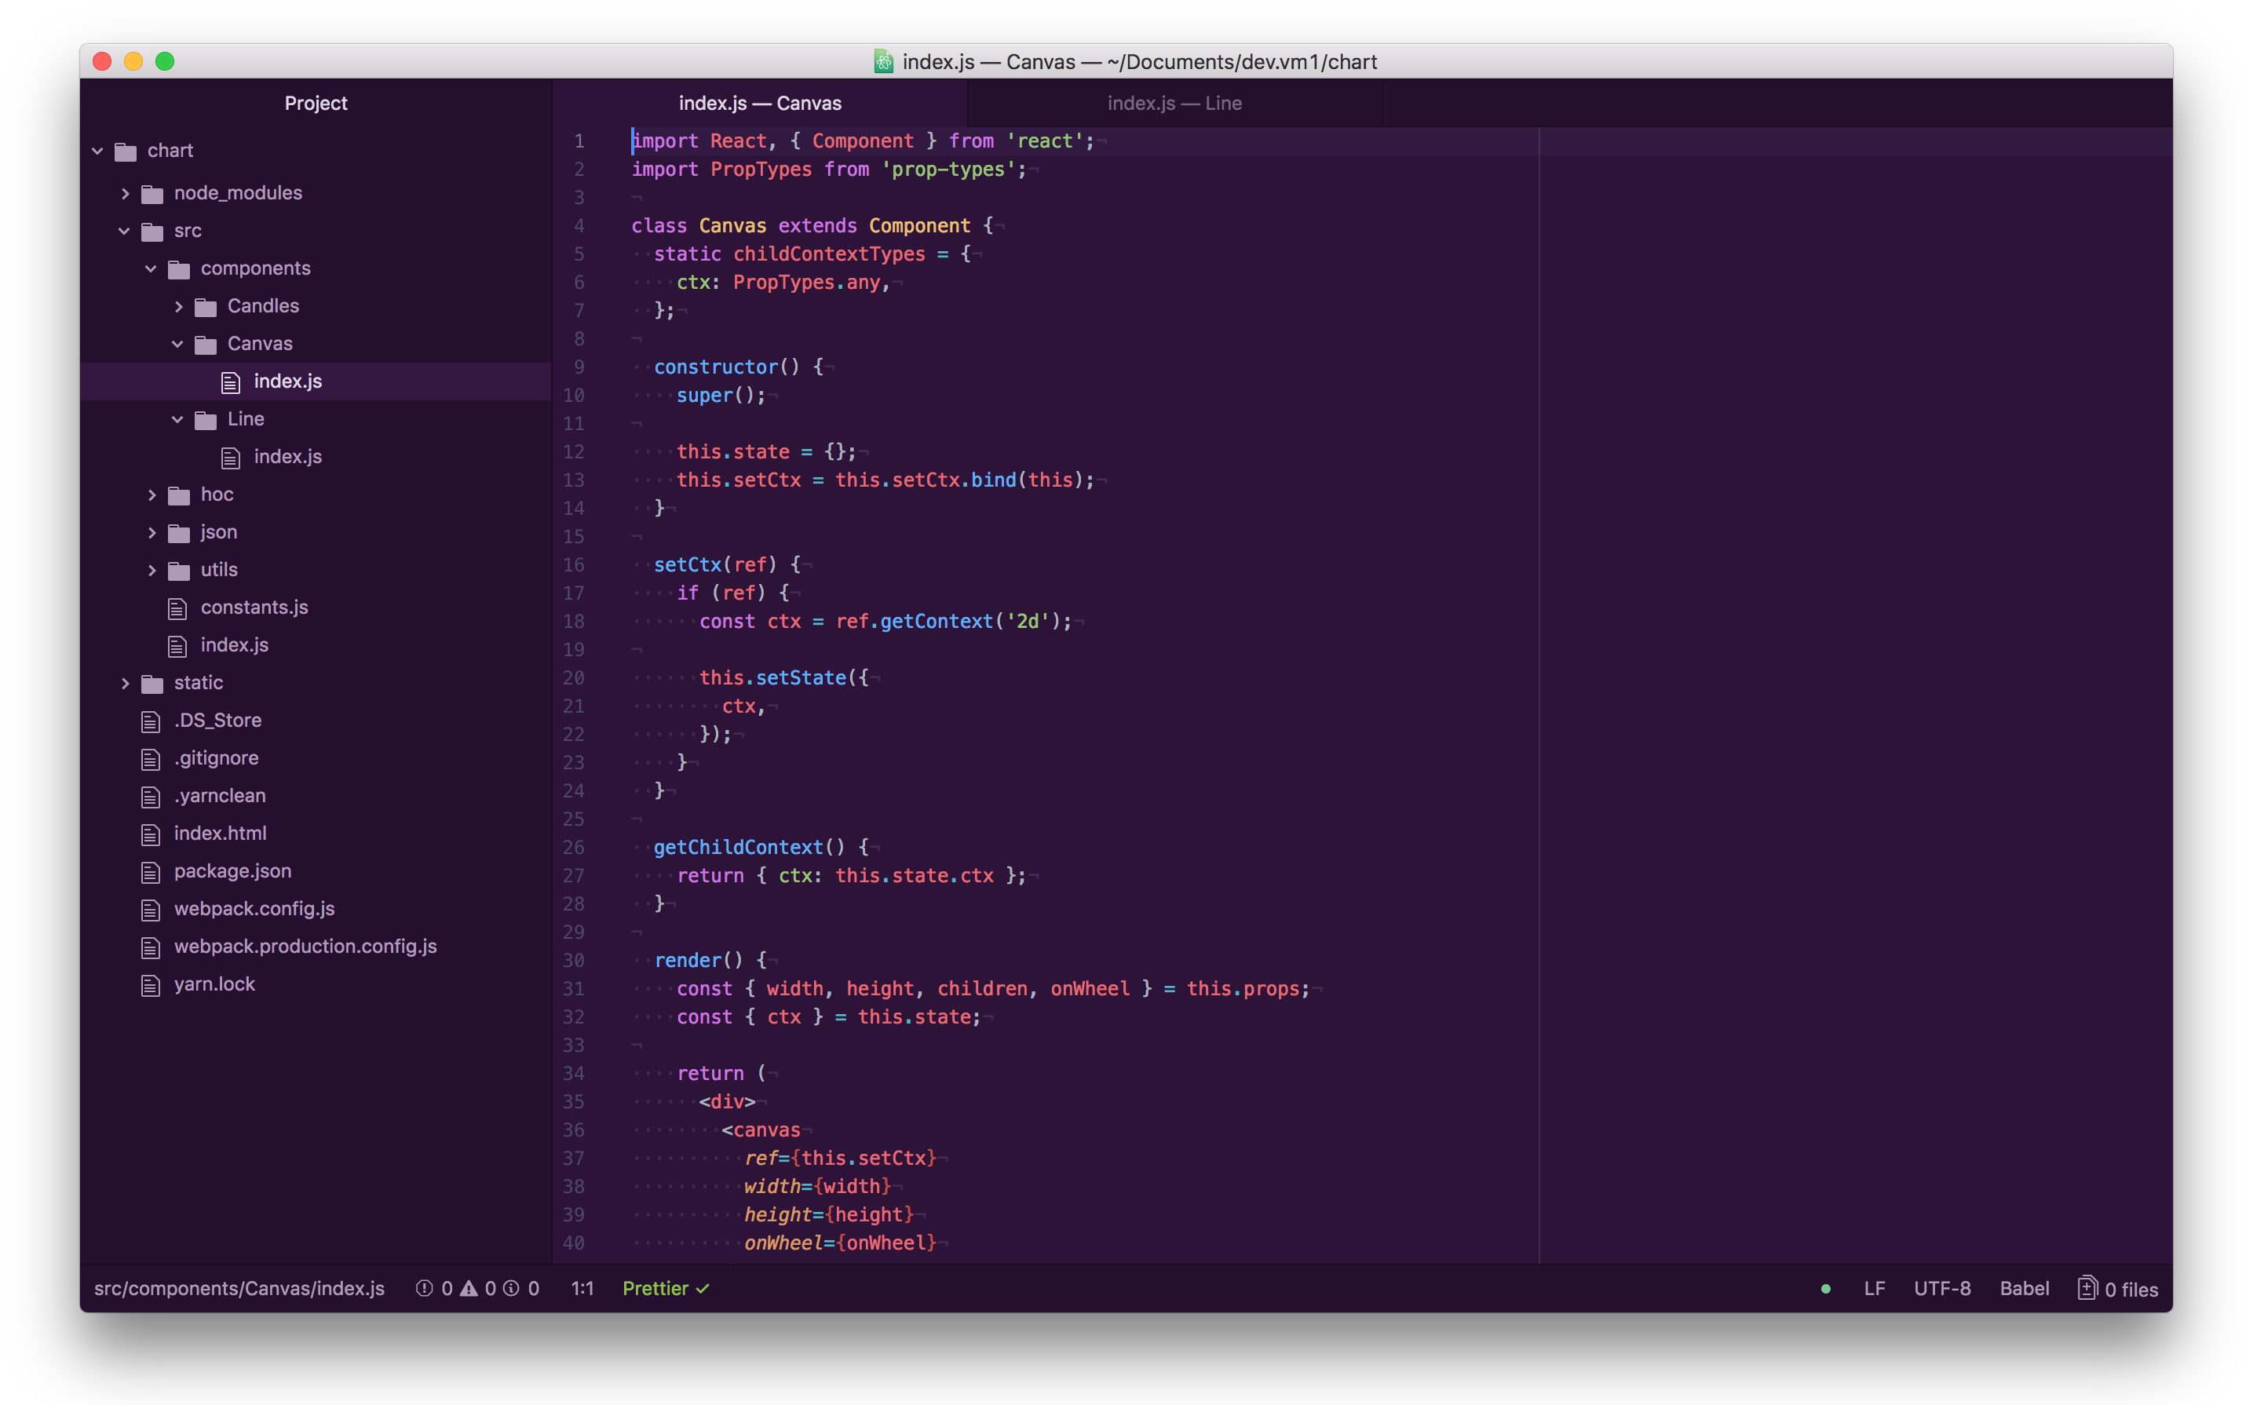Change the UTF-8 encoding setting
This screenshot has width=2253, height=1405.
pos(1942,1288)
